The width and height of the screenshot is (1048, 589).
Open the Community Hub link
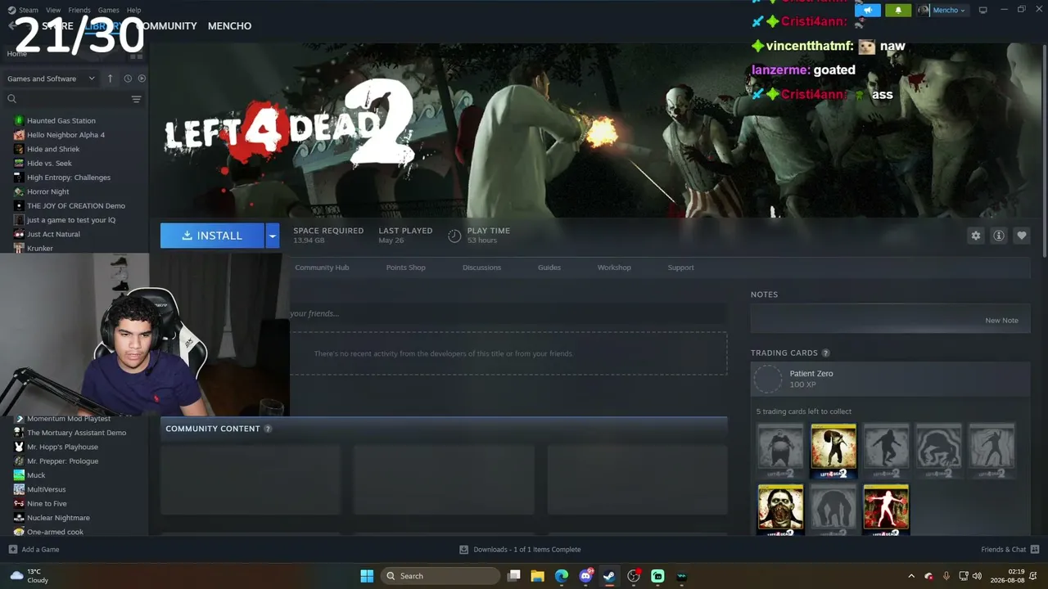tap(322, 268)
